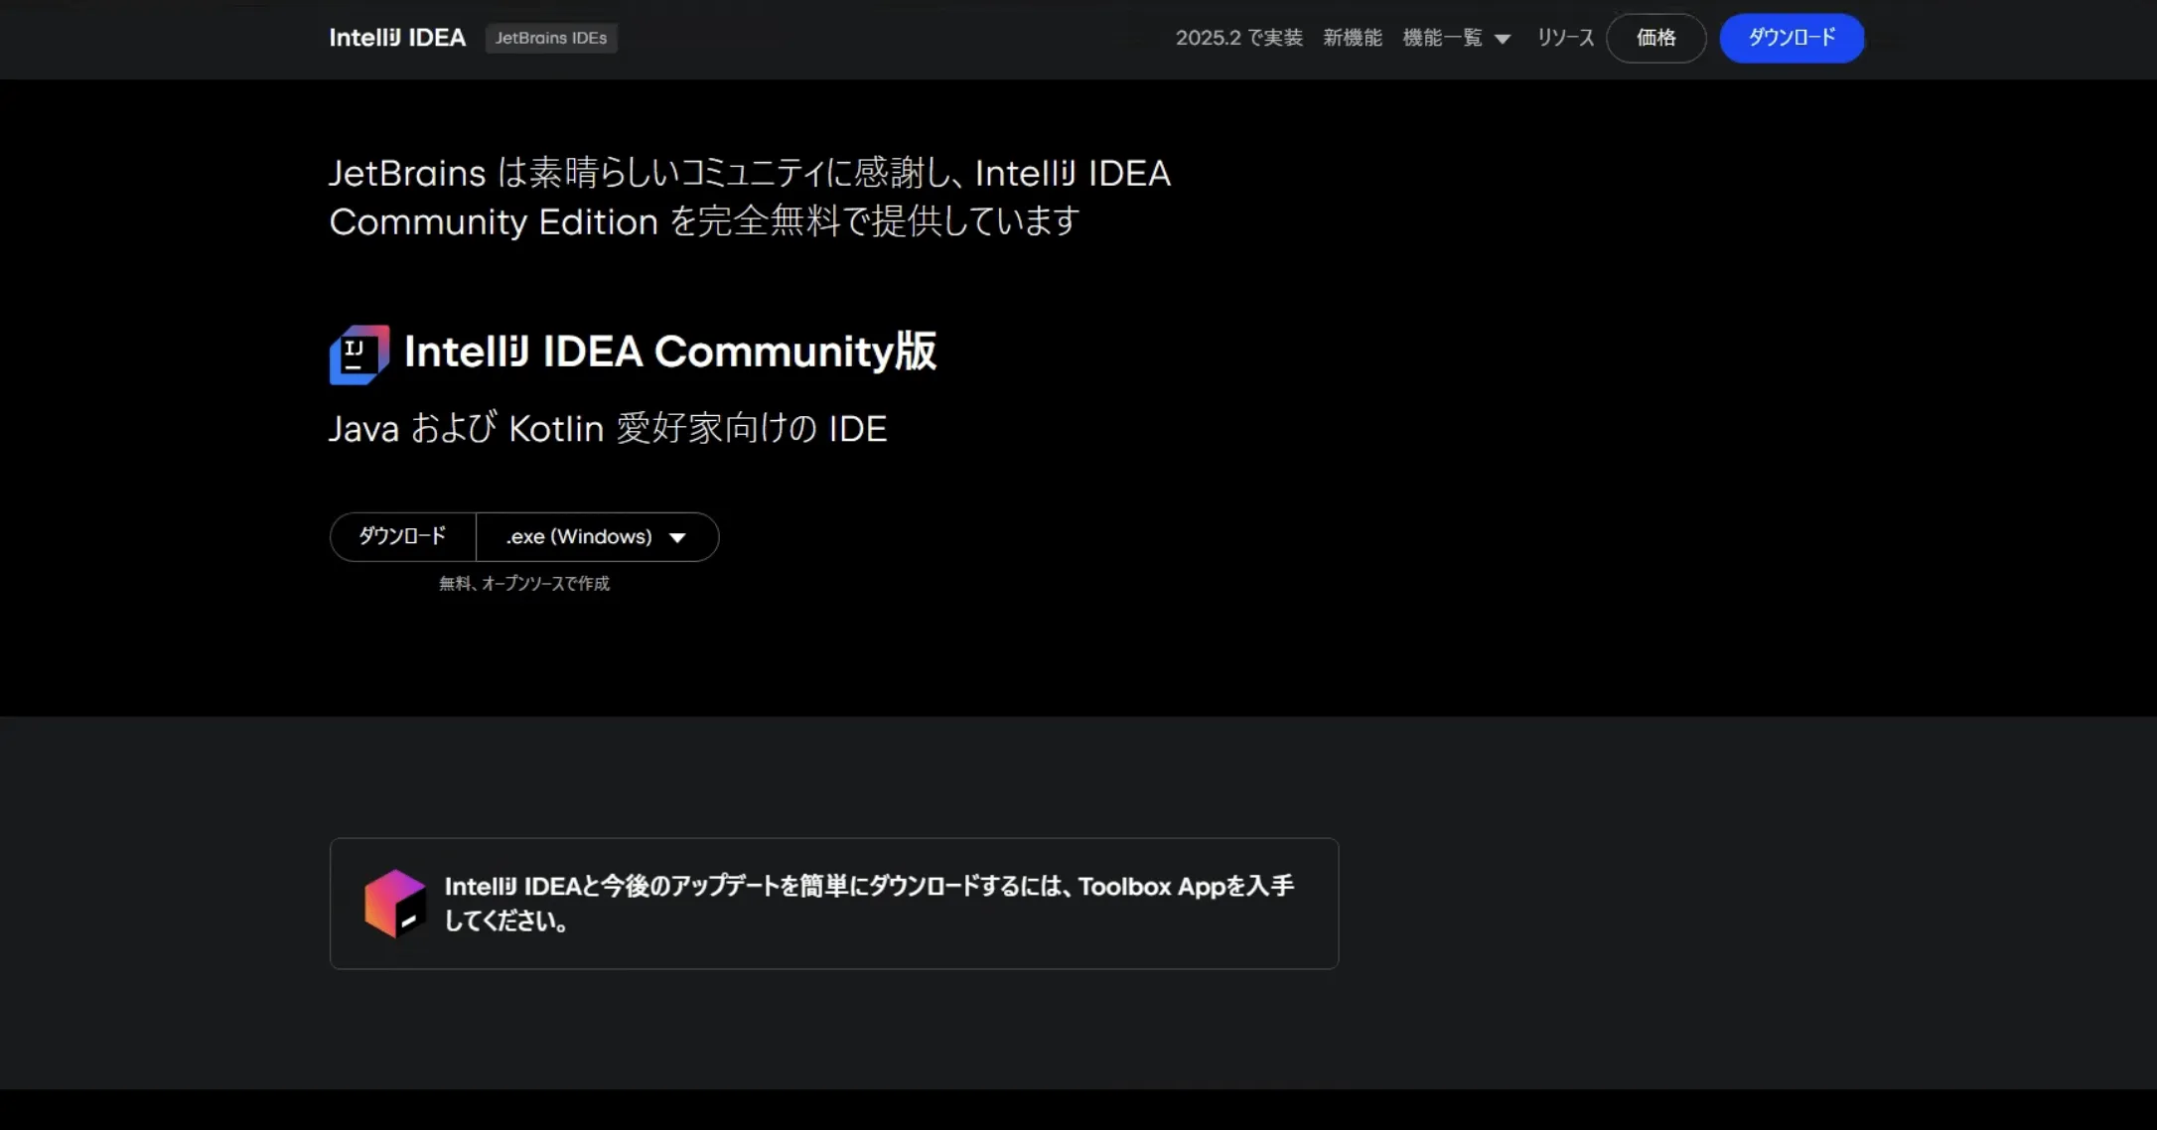This screenshot has height=1130, width=2157.
Task: Expand the 機能一覧 dropdown menu
Action: 1457,38
